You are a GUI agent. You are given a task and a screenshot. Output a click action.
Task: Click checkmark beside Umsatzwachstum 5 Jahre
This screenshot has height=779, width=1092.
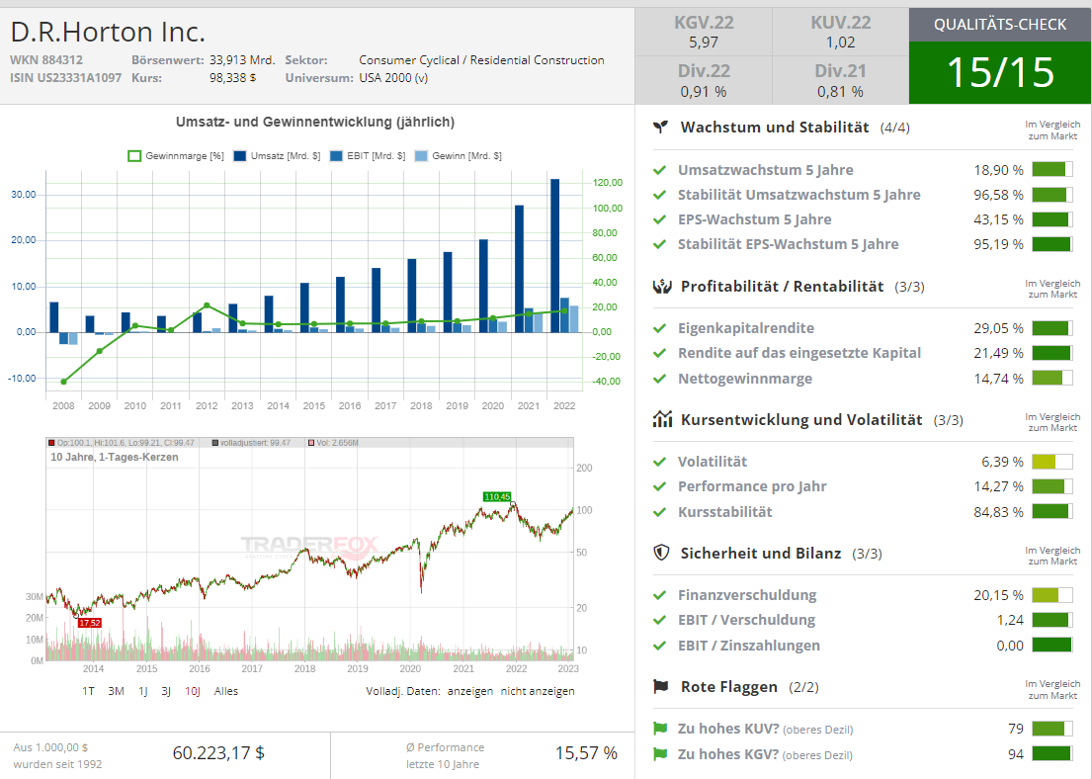pyautogui.click(x=660, y=170)
